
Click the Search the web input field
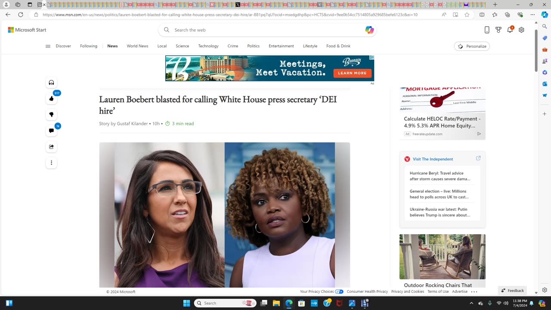pos(267,30)
